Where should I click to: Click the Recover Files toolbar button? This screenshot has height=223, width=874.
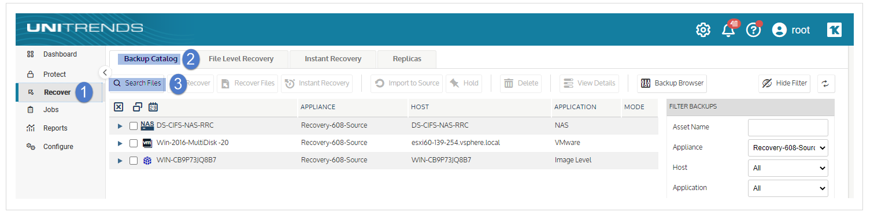tap(247, 83)
